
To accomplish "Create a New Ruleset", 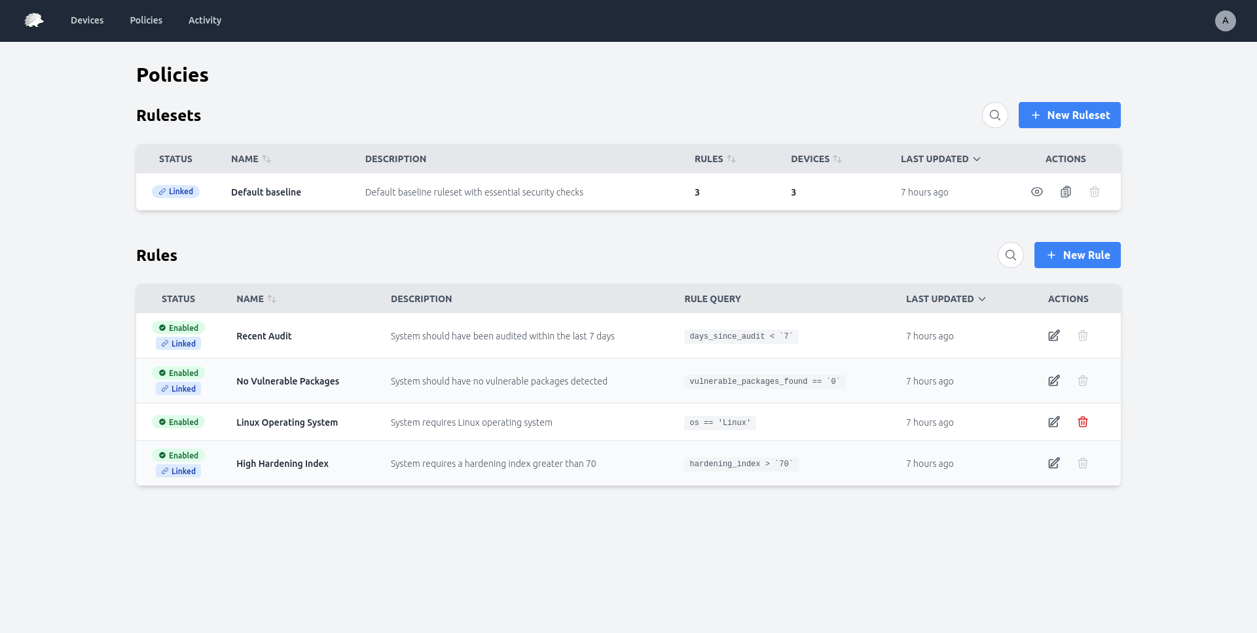I will point(1069,115).
